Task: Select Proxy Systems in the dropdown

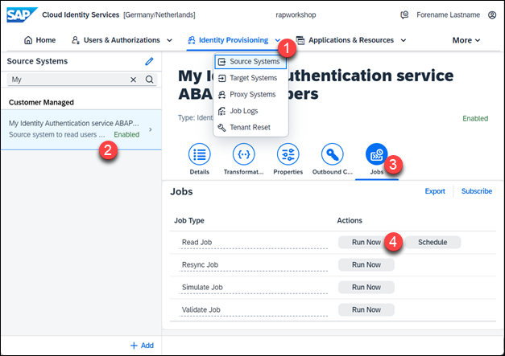Action: [250, 95]
